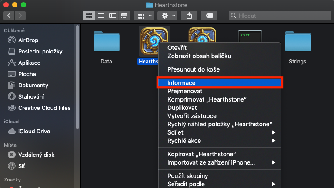Open iCloud Drive in the sidebar
The image size is (334, 188).
pos(34,131)
